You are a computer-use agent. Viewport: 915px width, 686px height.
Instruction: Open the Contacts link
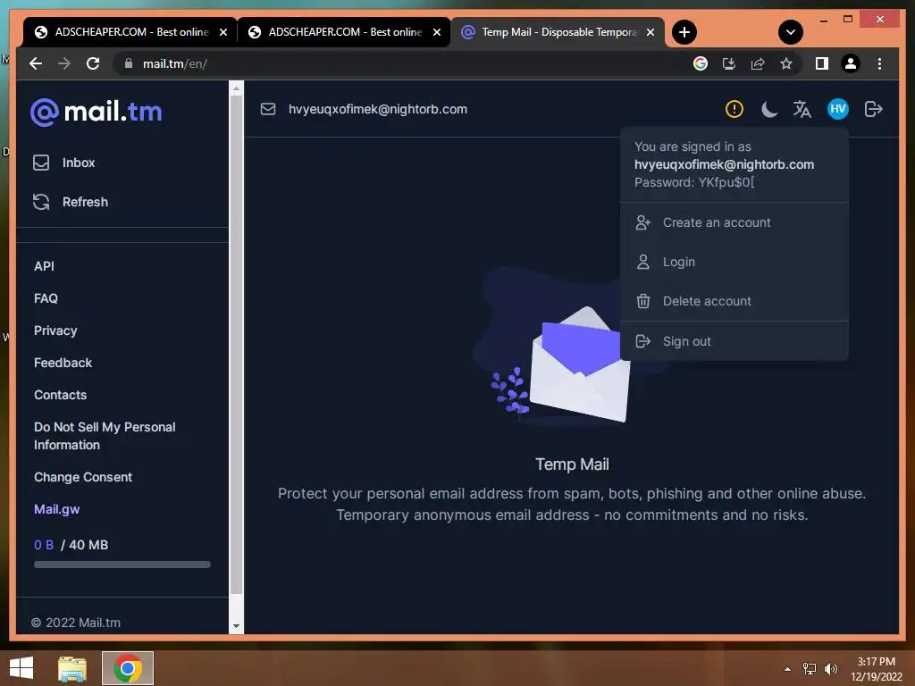60,395
